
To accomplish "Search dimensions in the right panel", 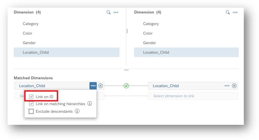I will pyautogui.click(x=228, y=12).
